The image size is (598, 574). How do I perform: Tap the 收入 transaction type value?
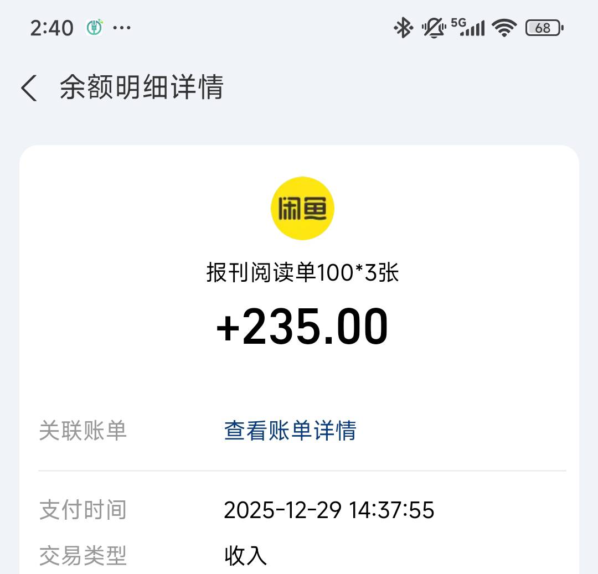click(246, 555)
